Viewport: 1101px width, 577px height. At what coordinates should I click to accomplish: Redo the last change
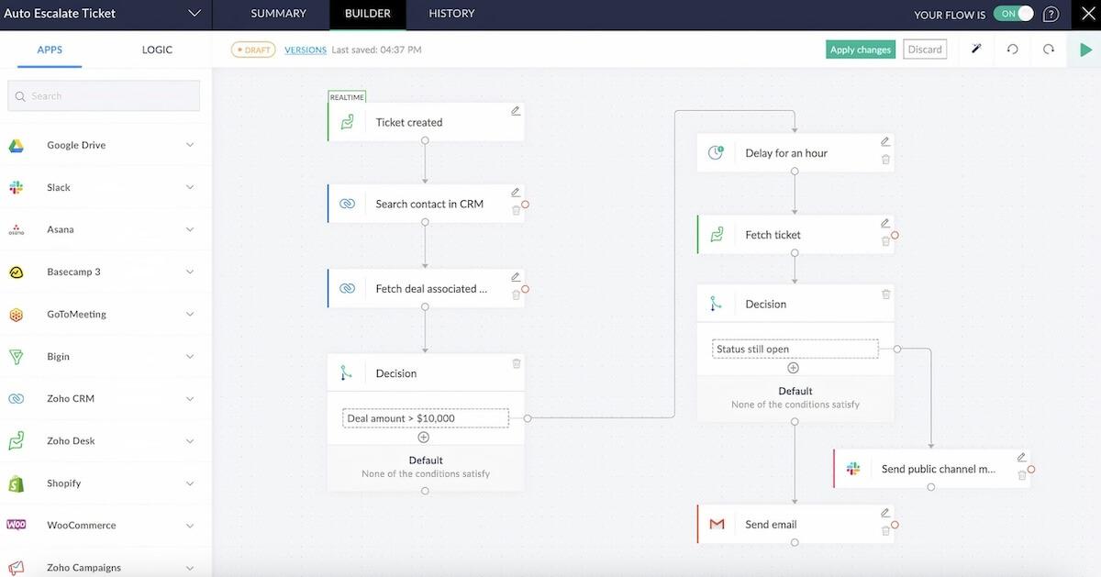1048,50
